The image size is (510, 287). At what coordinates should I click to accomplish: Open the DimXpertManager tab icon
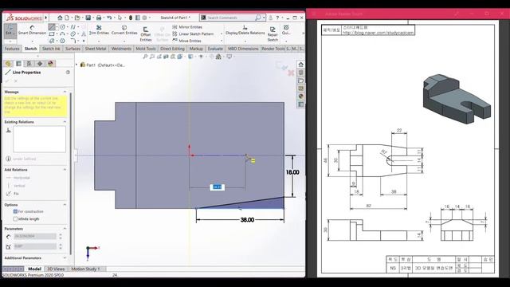click(x=40, y=64)
